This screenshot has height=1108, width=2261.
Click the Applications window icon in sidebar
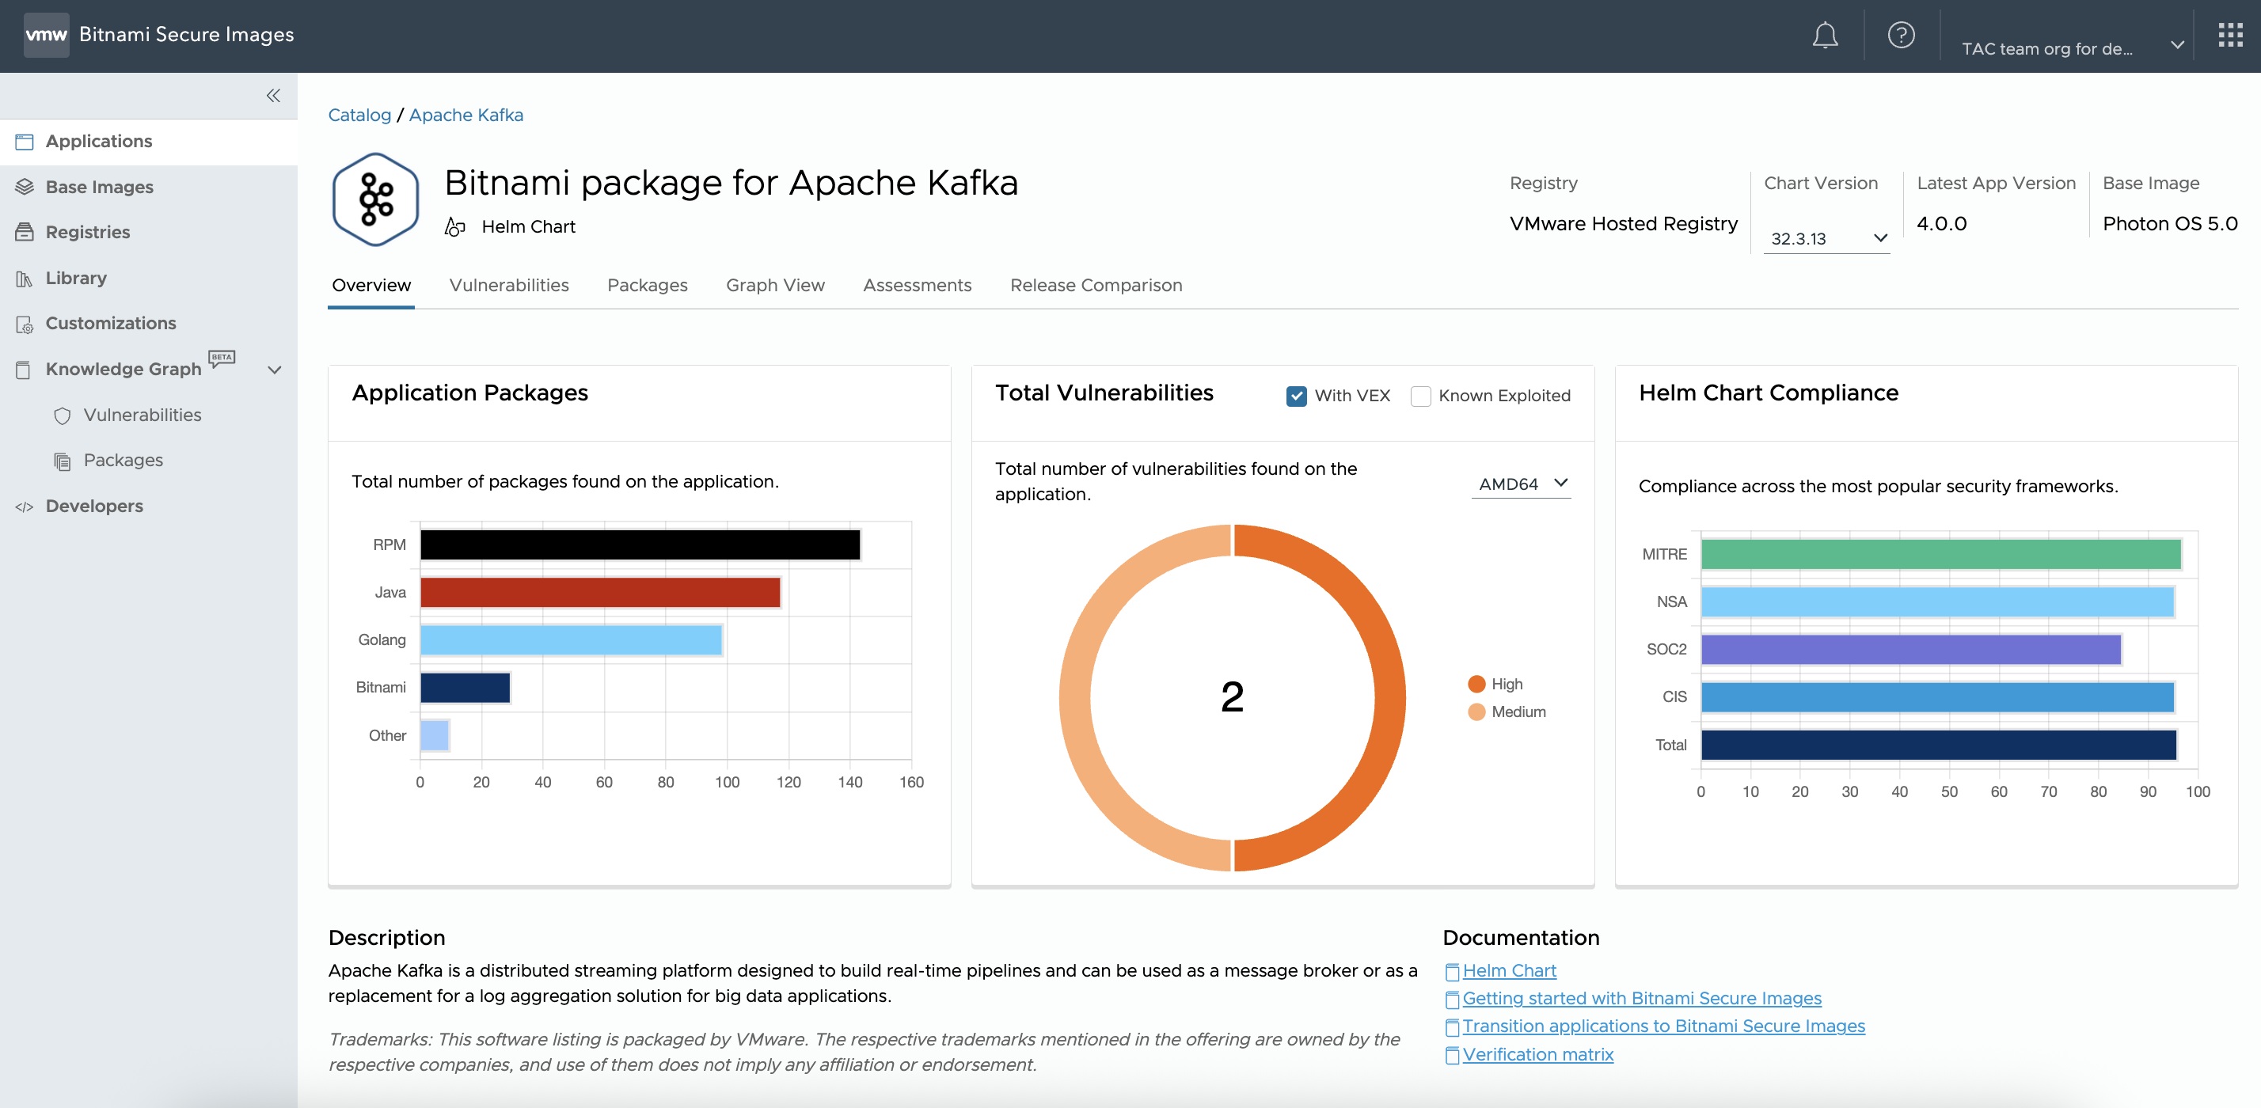pos(25,142)
